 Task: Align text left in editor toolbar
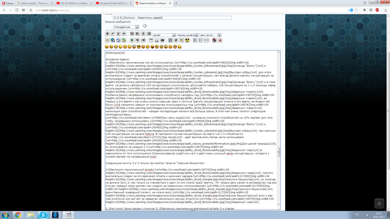coord(138,33)
